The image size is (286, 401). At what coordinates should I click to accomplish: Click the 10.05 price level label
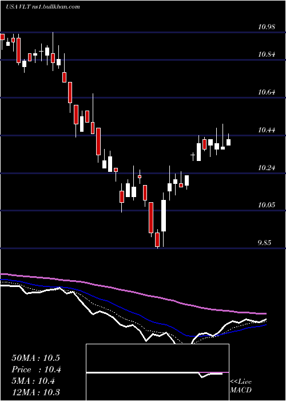pos(267,205)
